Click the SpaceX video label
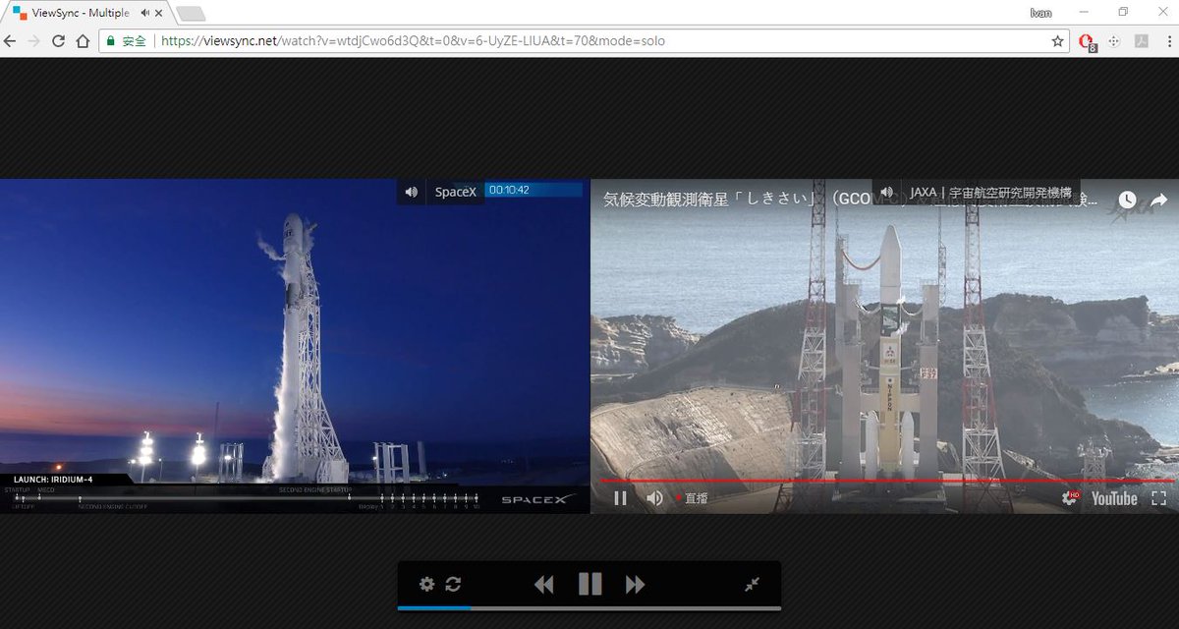Screen dimensions: 1179x629 pyautogui.click(x=455, y=192)
